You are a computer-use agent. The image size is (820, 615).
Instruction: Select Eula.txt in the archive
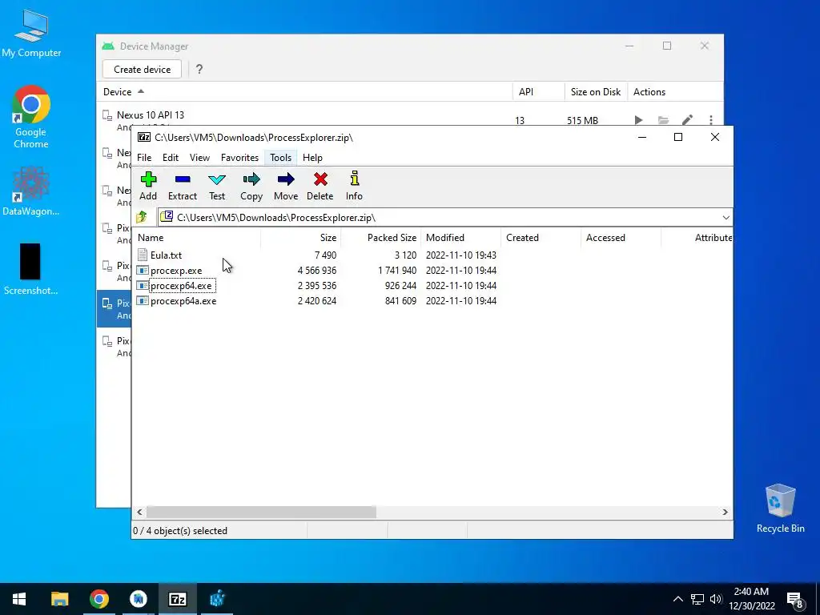click(x=167, y=255)
